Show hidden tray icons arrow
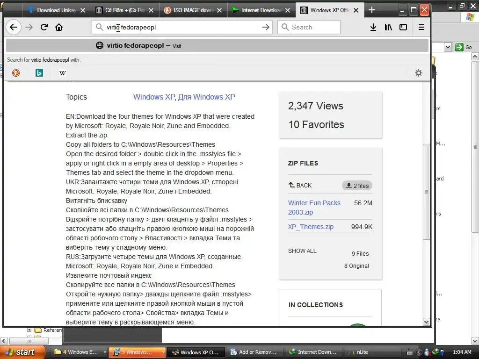This screenshot has height=359, width=479. tap(419, 352)
